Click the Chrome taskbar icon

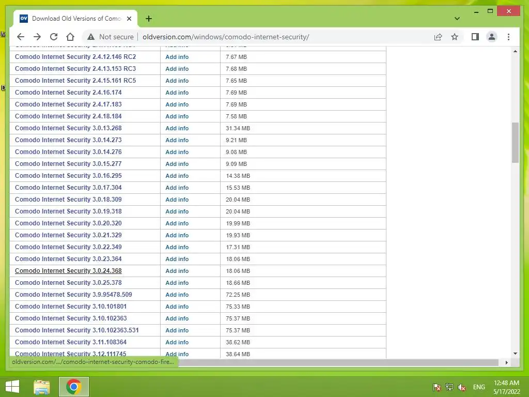click(73, 387)
